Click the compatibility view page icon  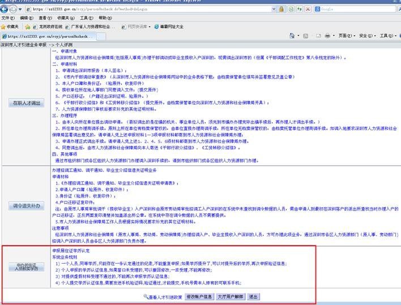point(291,9)
